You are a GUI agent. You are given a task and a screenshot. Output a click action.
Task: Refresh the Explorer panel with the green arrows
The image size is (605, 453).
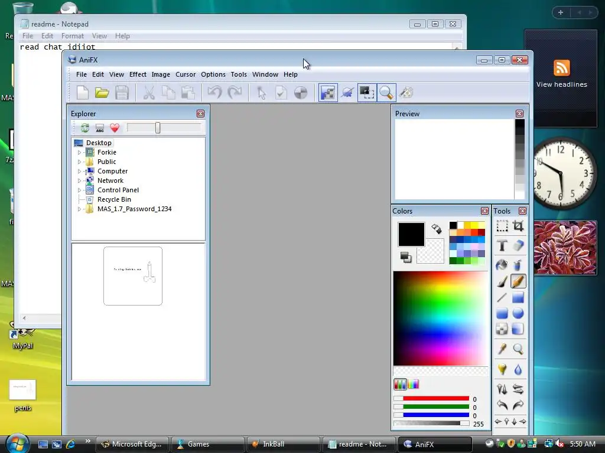point(84,128)
